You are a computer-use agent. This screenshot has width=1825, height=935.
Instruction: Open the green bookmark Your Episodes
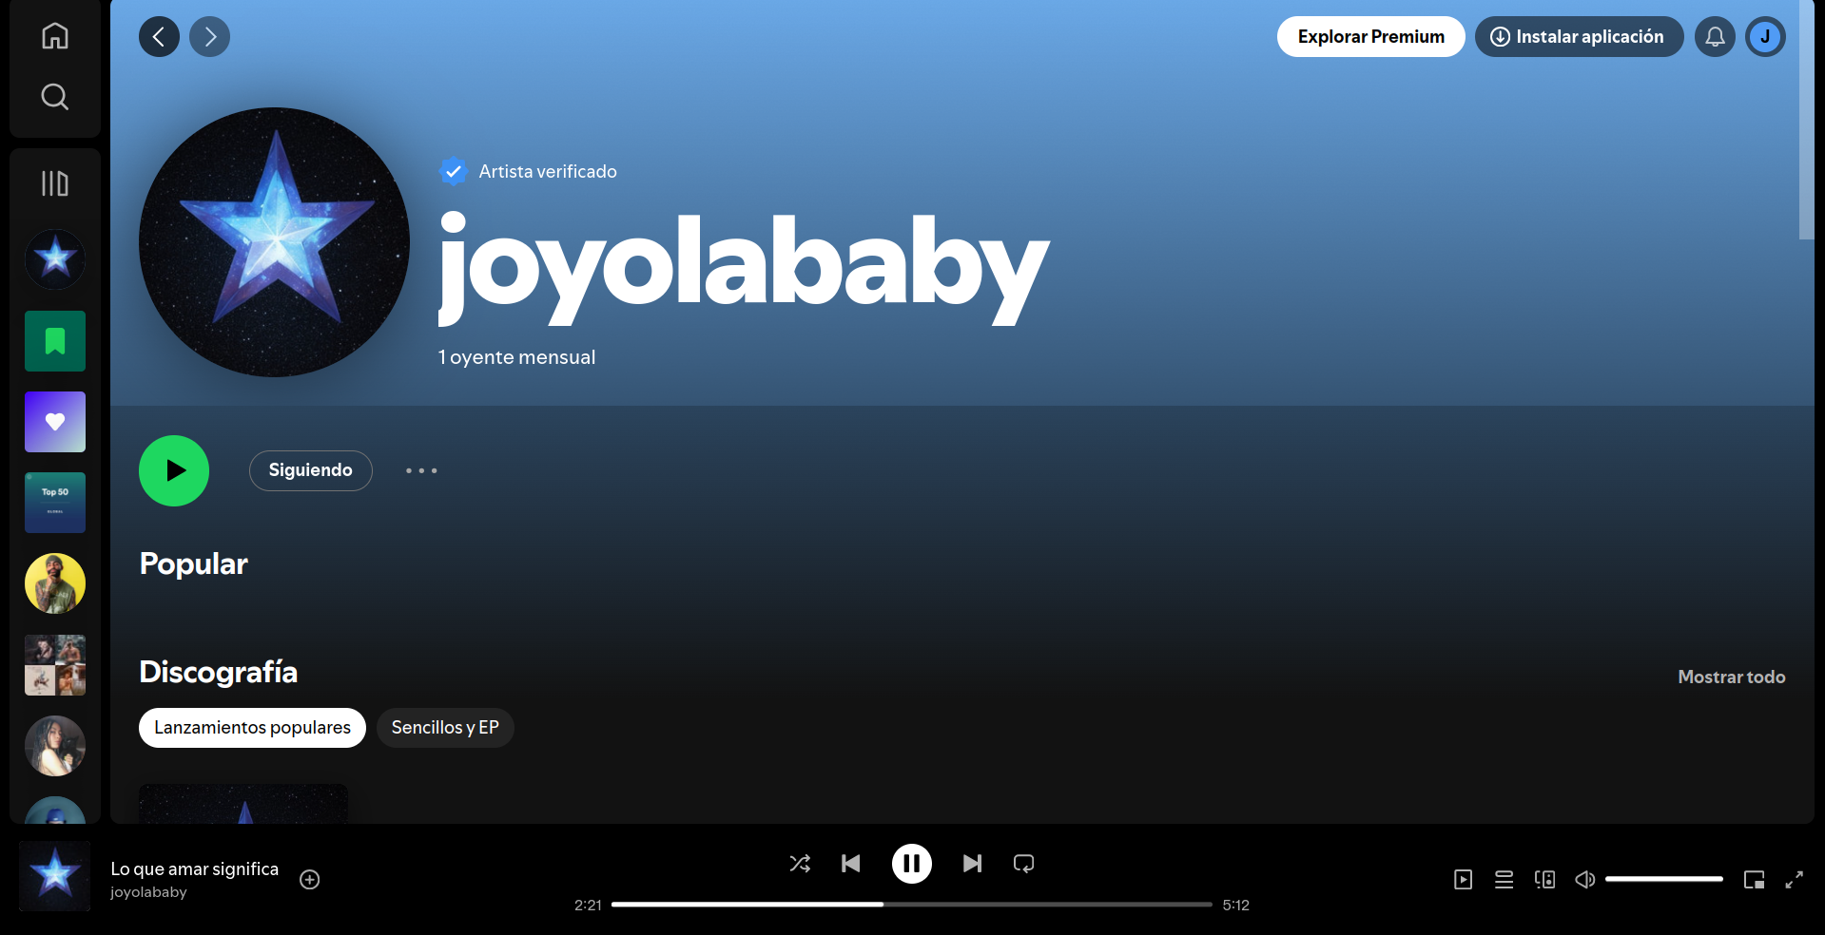[55, 341]
